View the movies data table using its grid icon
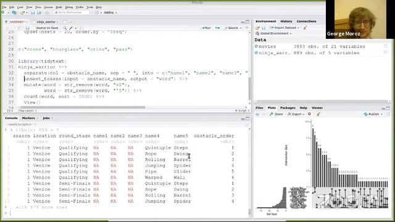This screenshot has width=395, height=222. [385, 46]
